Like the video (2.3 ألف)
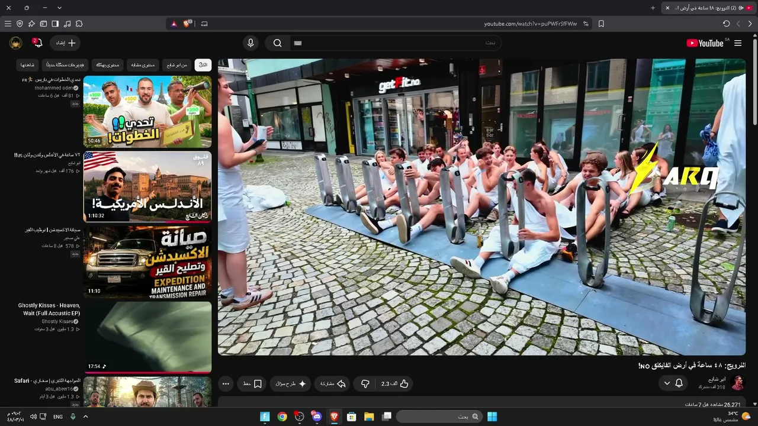 (394, 383)
